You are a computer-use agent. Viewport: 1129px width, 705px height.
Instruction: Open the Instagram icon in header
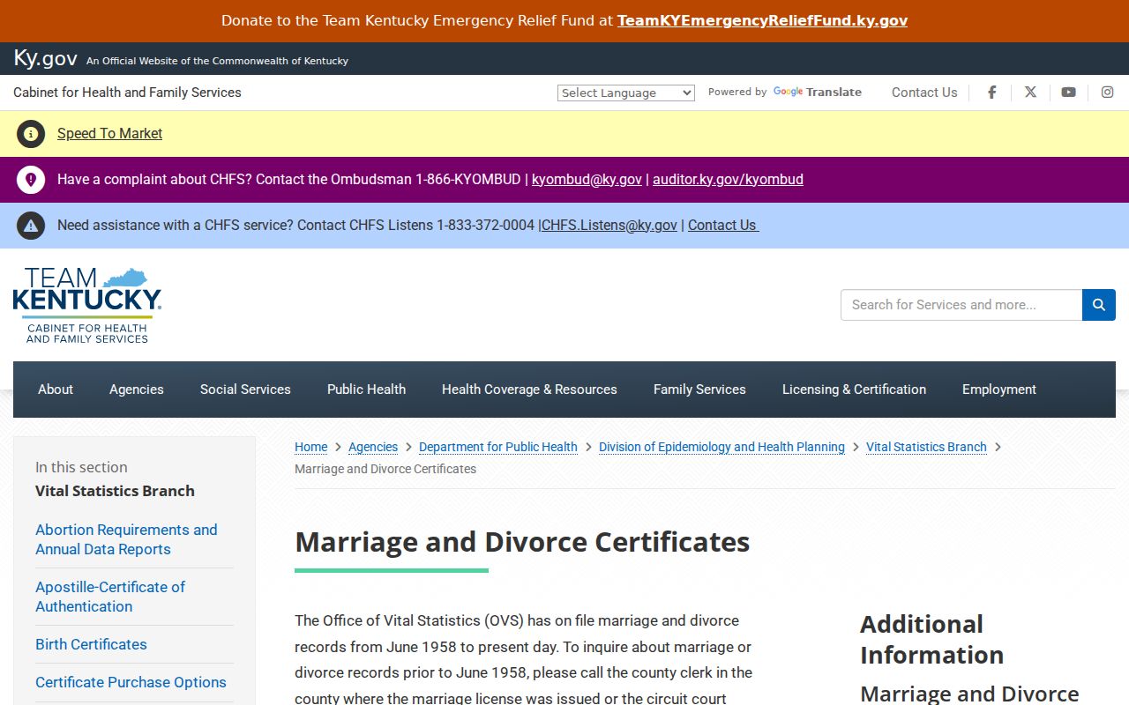(1107, 93)
